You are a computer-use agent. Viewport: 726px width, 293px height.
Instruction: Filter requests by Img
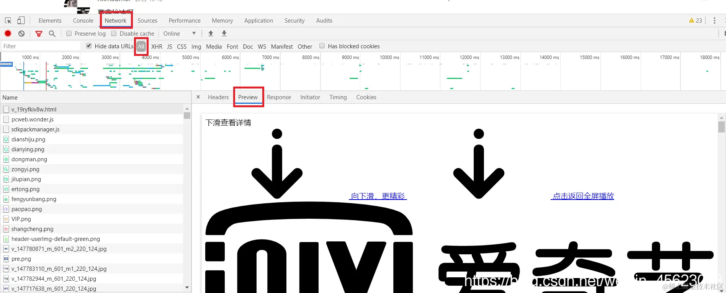point(196,46)
